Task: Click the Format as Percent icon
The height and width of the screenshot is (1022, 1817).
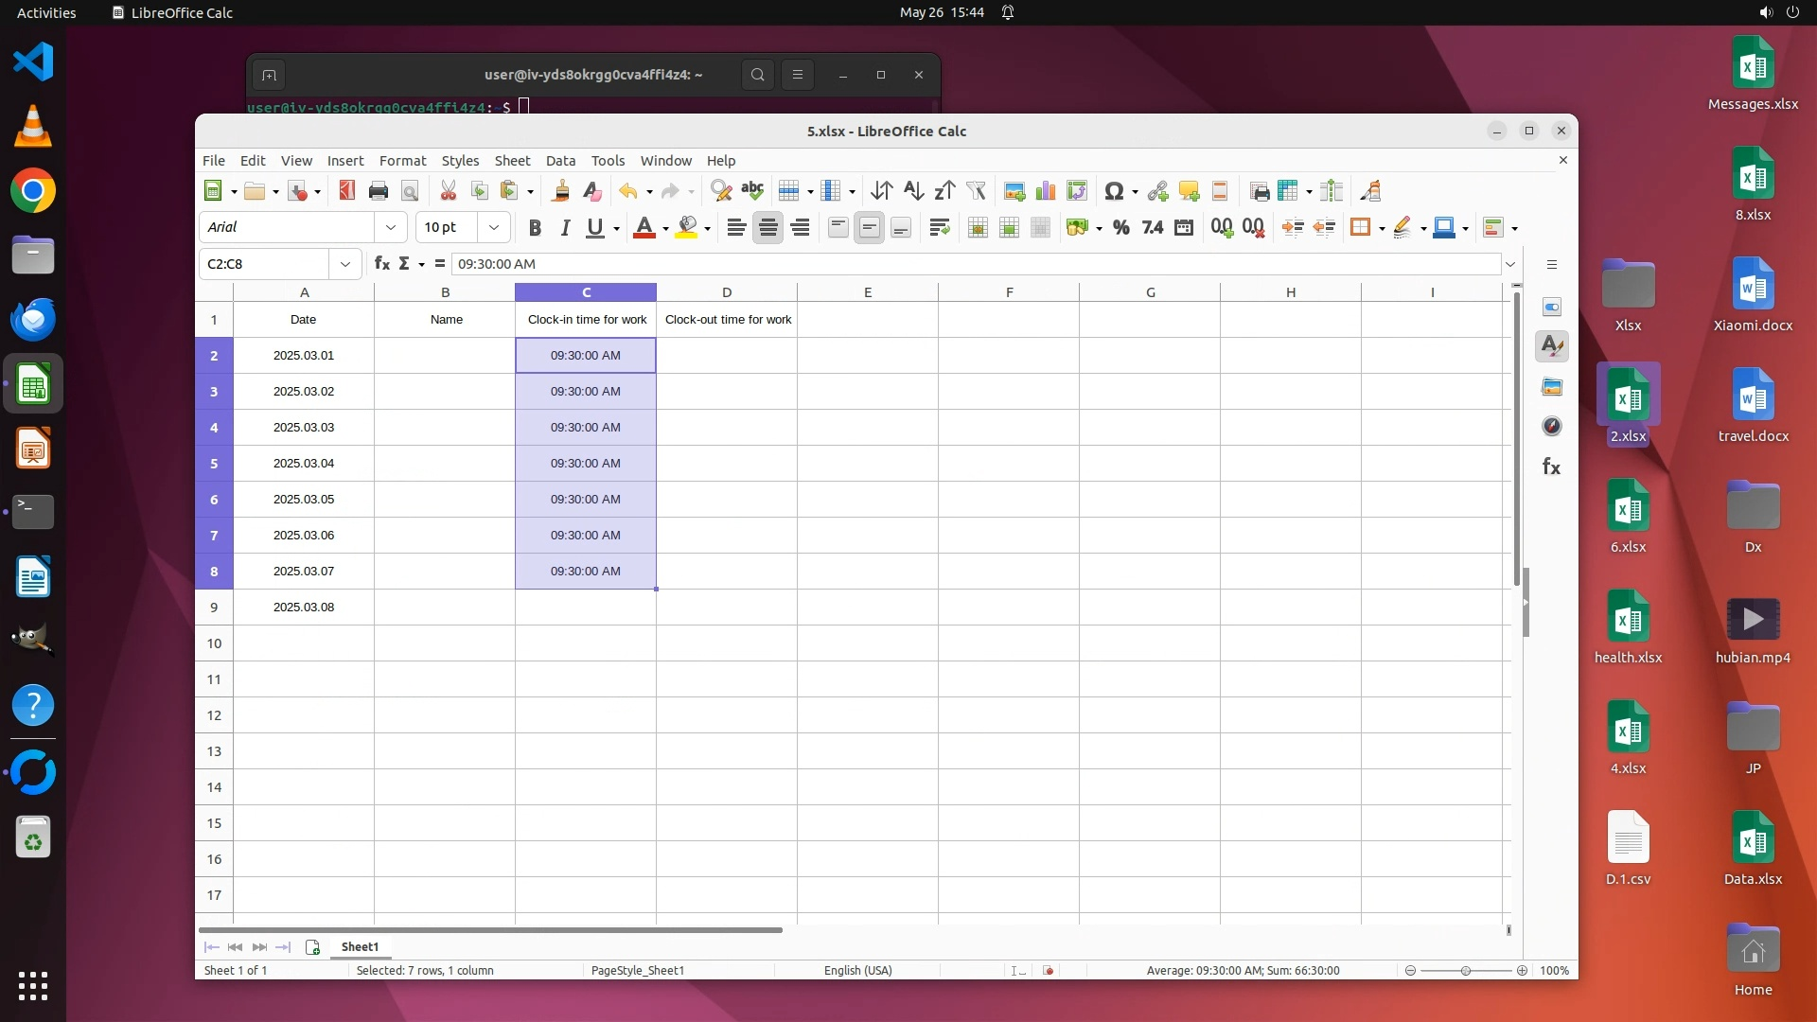Action: 1120,227
